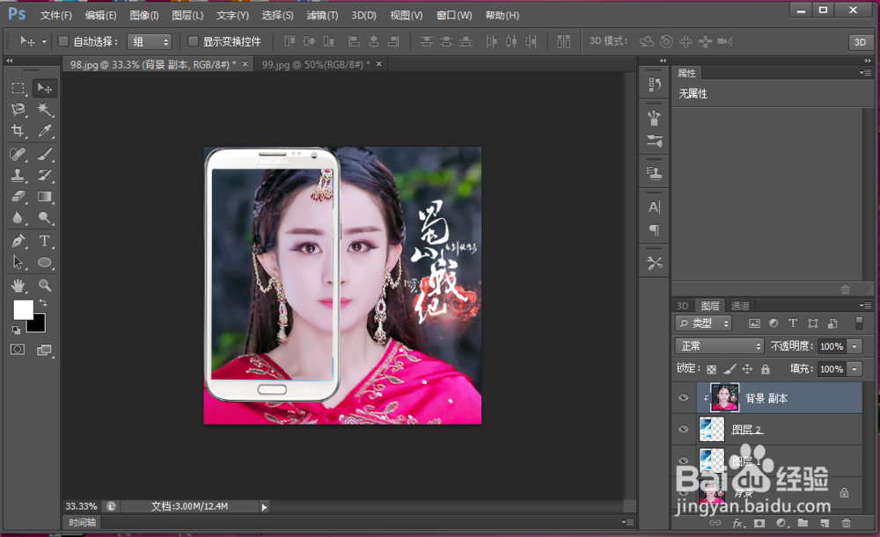Select the Ellipse shape tool
Screen dimensions: 880x537
click(x=44, y=262)
